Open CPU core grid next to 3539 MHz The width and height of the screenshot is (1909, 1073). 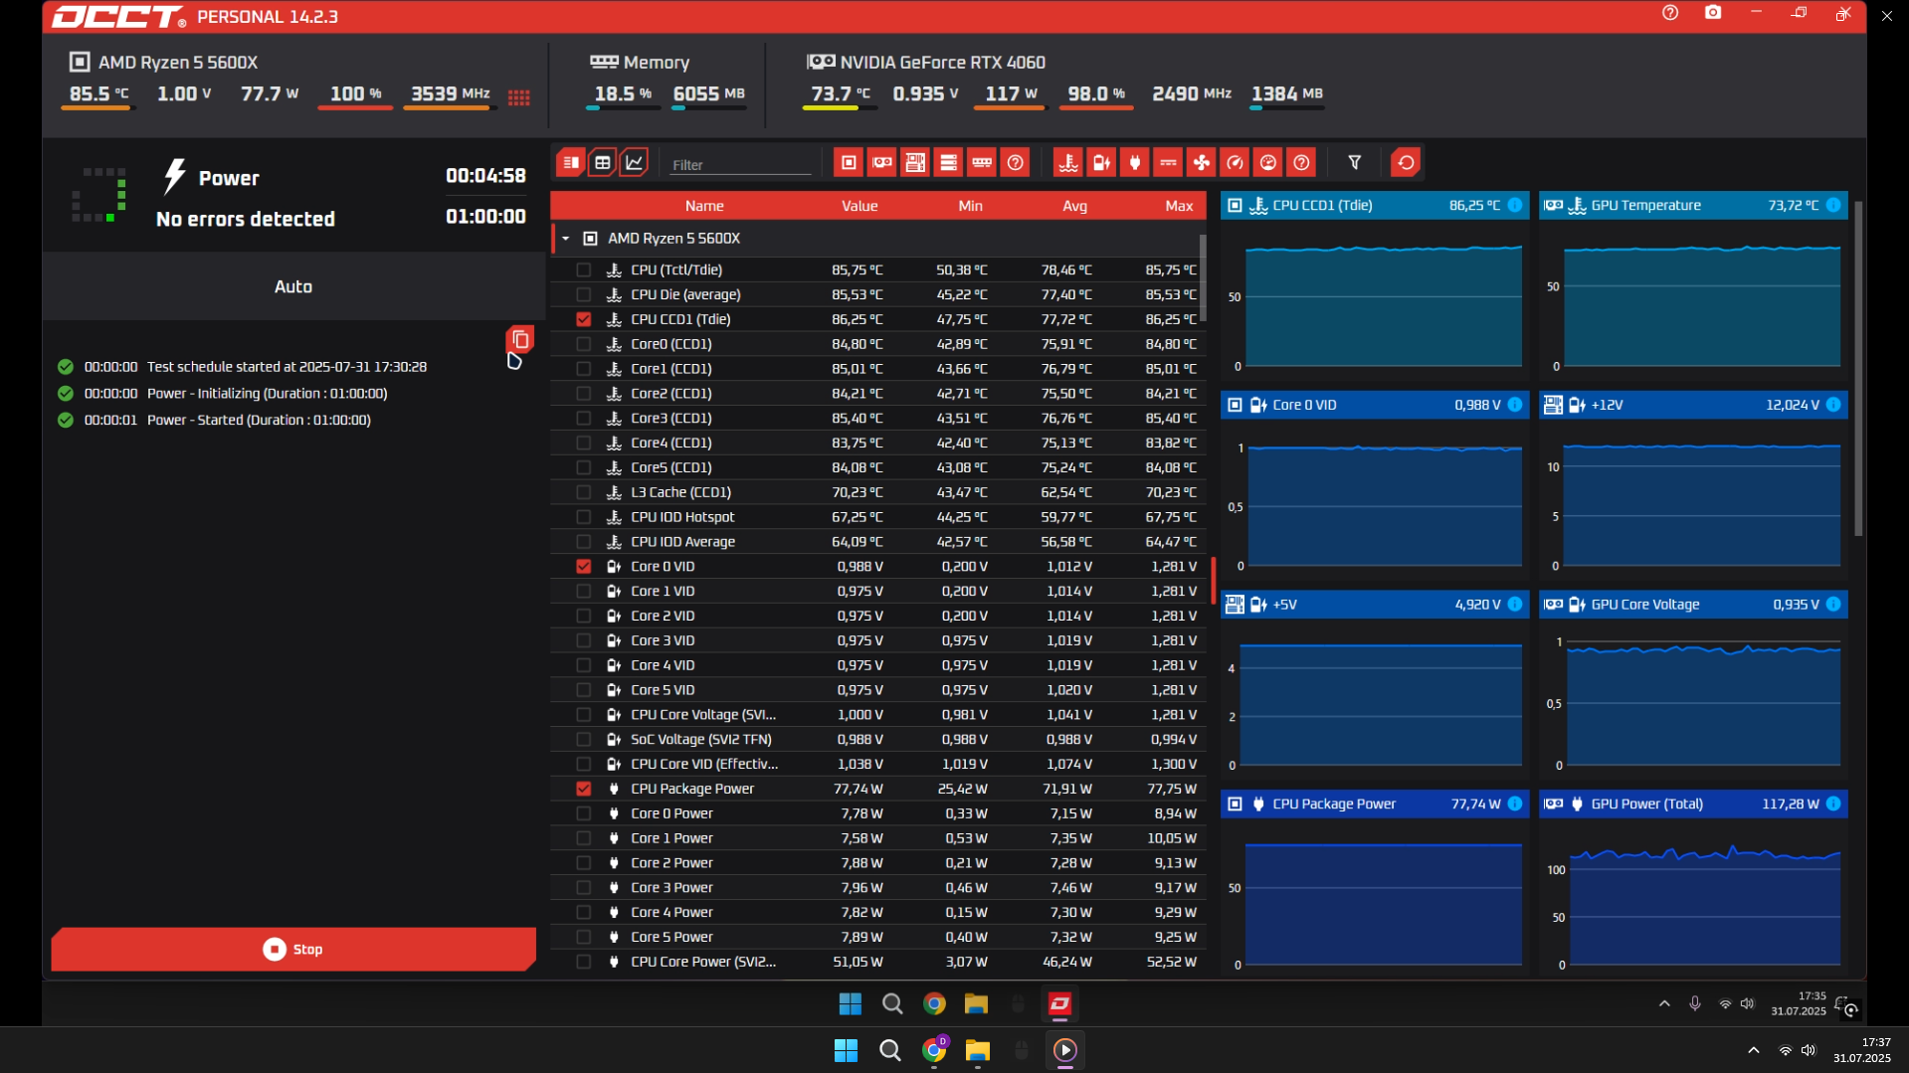pyautogui.click(x=519, y=97)
